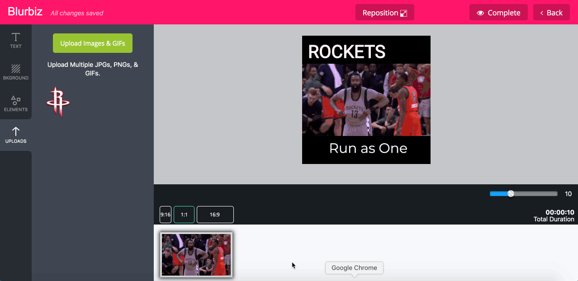Click the duration slider handle
This screenshot has width=578, height=281.
click(x=511, y=194)
